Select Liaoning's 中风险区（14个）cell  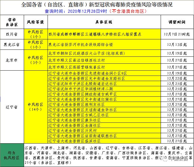coord(36,107)
